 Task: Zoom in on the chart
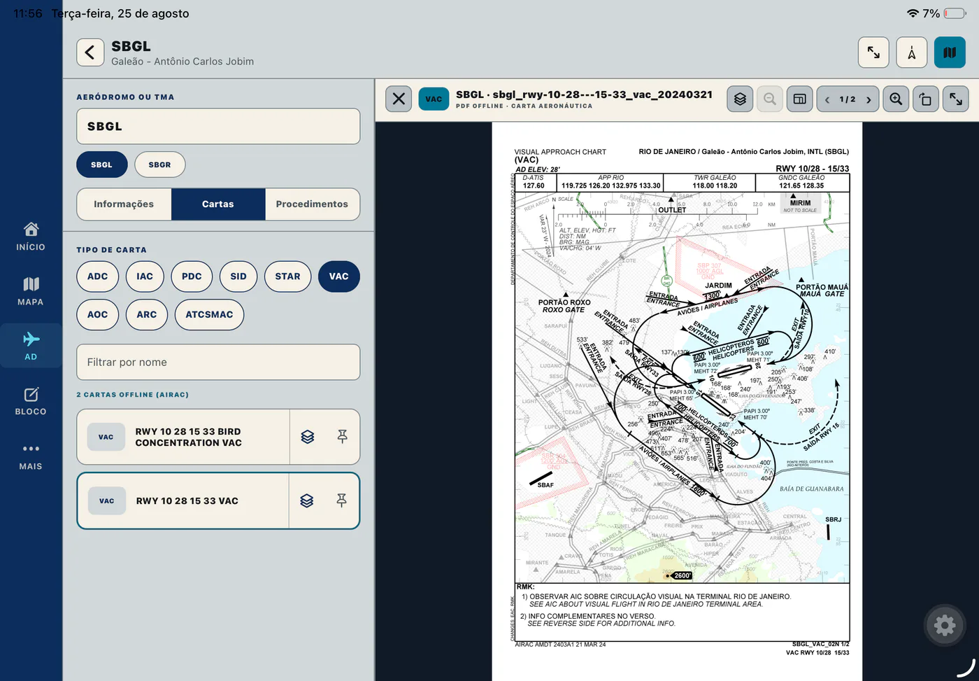click(x=896, y=99)
